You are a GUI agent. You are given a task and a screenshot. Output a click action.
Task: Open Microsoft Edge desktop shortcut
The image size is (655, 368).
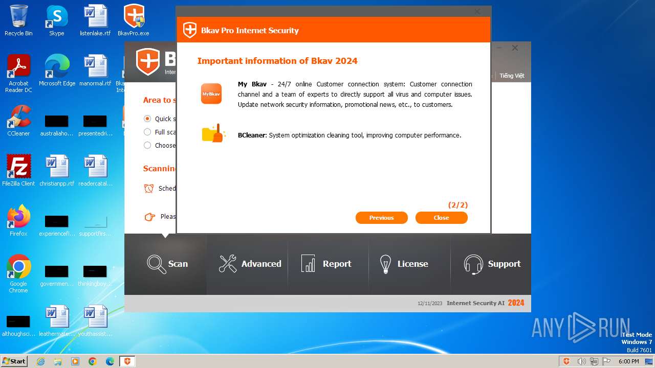coord(57,71)
